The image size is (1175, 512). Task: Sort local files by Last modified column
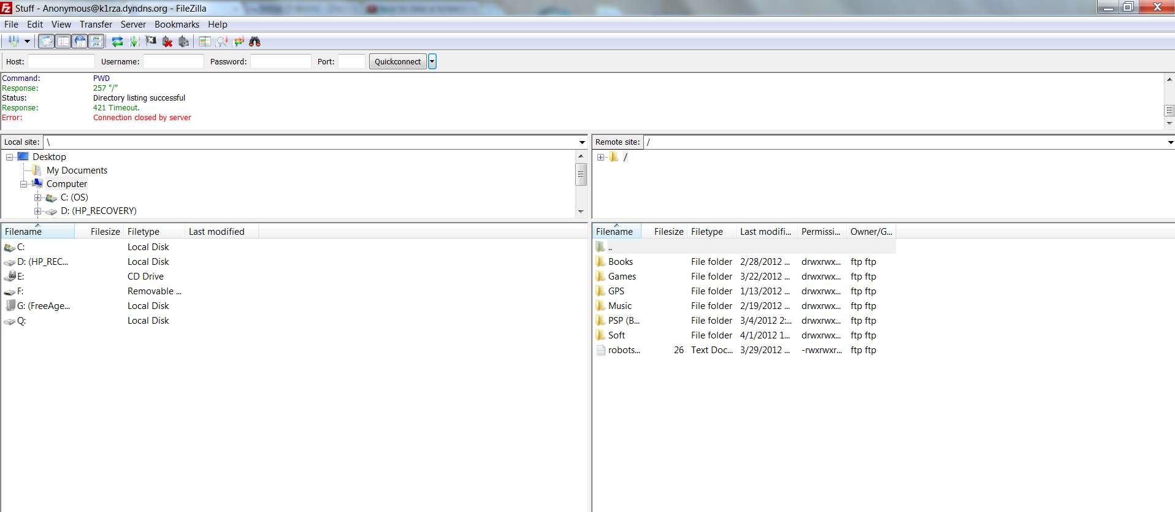[x=221, y=231]
